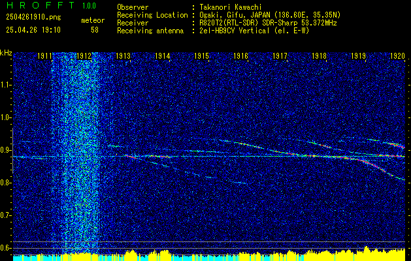The height and width of the screenshot is (261, 411).
Task: Click the meteor label
Action: [93, 20]
